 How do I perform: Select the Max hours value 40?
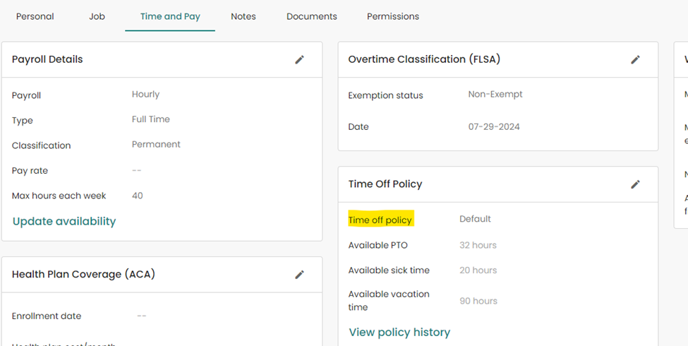(x=138, y=196)
